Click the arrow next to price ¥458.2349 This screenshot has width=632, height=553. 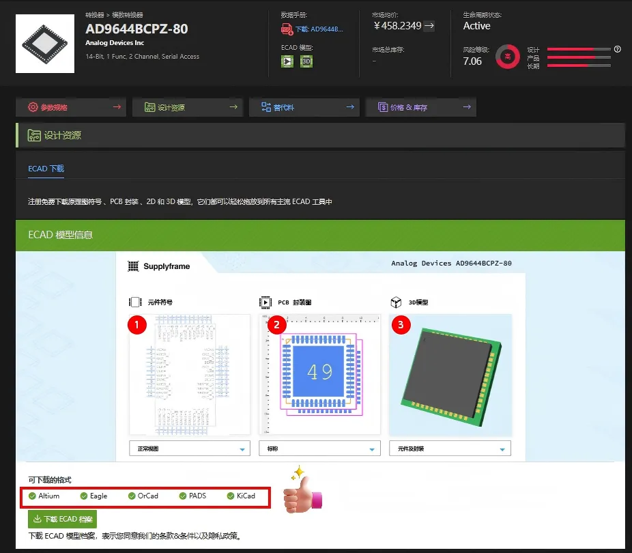coord(430,26)
